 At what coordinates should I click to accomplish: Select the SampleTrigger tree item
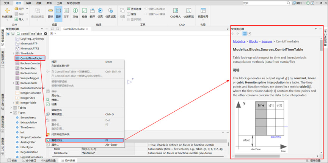click(30, 78)
